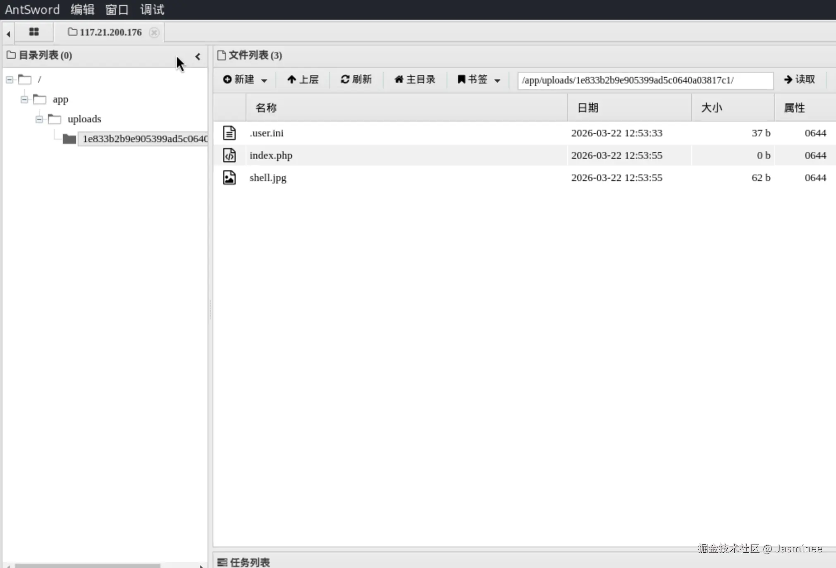Viewport: 836px width, 568px height.
Task: Select the 1e833b2b9e905399ad5c0640 folder in tree
Action: coord(144,139)
